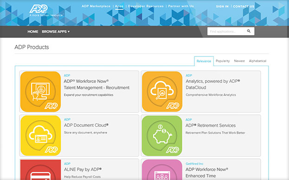The width and height of the screenshot is (289, 180).
Task: Open the ADP Document Cloud app icon
Action: pyautogui.click(x=40, y=136)
